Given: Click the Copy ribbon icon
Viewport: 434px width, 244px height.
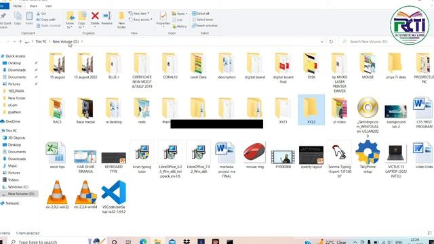Looking at the screenshot, I should point(18,16).
